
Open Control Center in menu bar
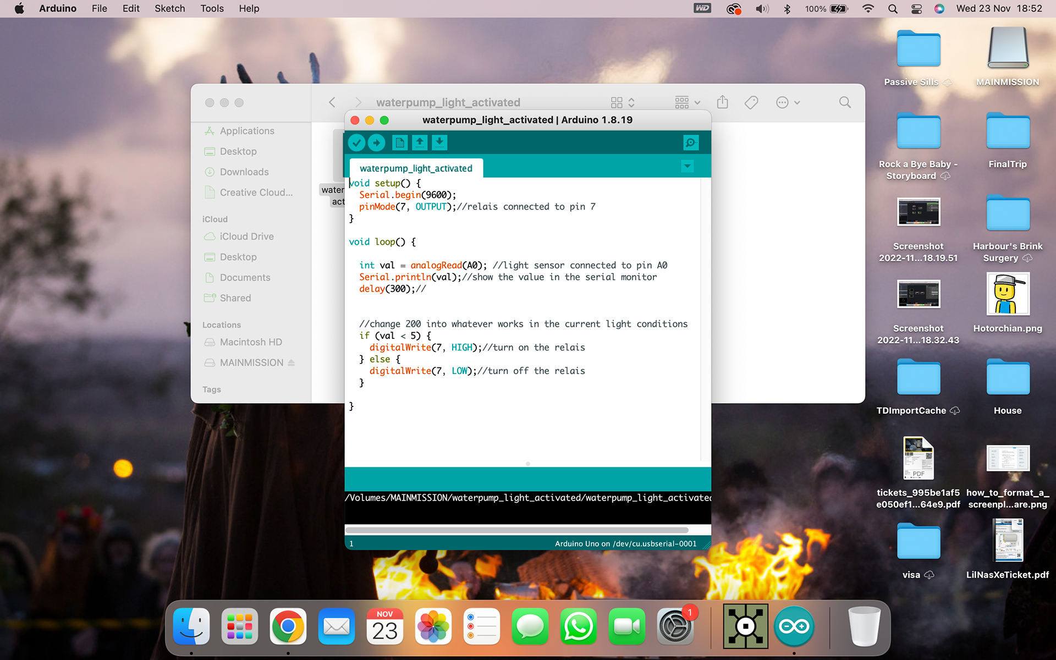click(x=916, y=8)
